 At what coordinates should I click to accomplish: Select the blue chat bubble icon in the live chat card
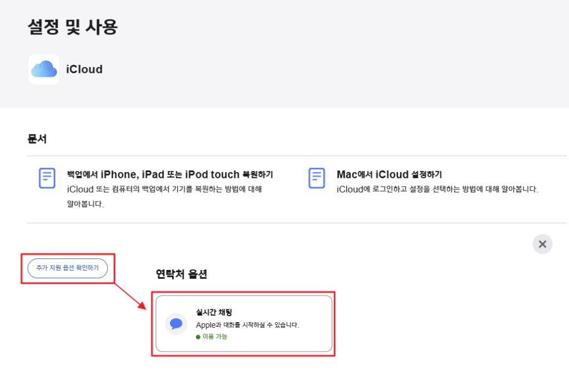[x=176, y=324]
